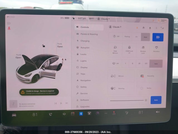This screenshot has width=178, height=134.
Task: Set wipers to Auto
Action: tap(156, 64)
